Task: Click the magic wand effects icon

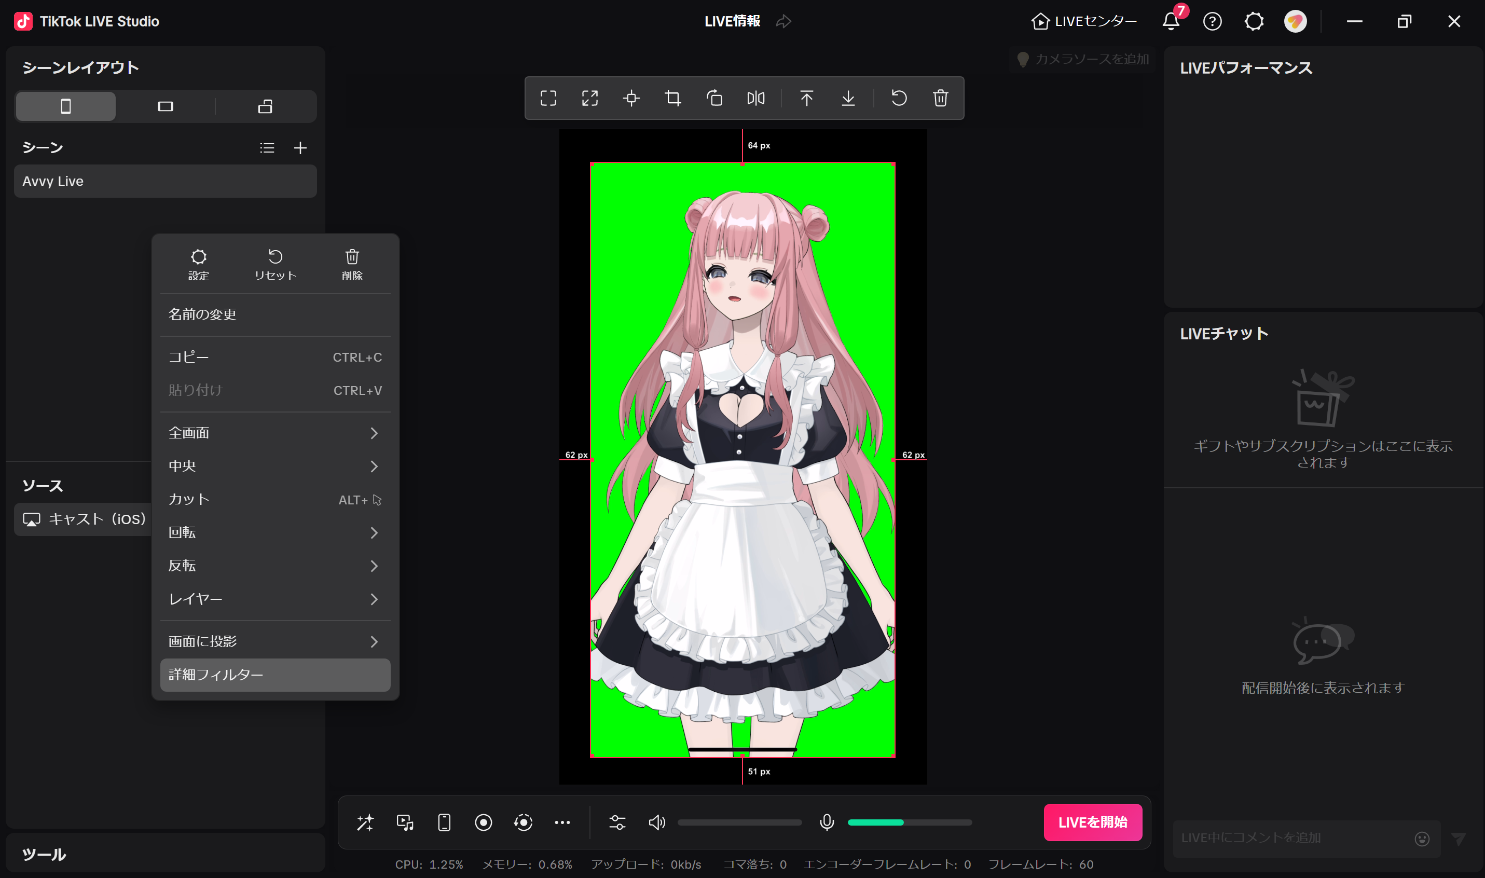Action: (x=365, y=822)
